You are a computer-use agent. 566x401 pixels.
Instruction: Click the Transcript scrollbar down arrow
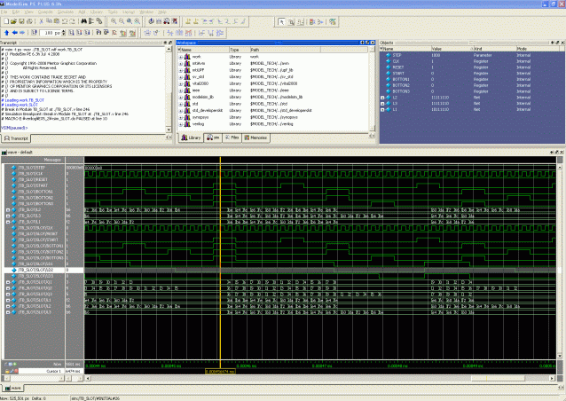click(x=169, y=130)
